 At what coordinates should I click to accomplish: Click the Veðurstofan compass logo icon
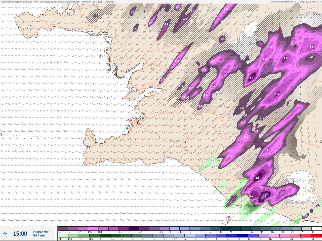tap(5, 234)
